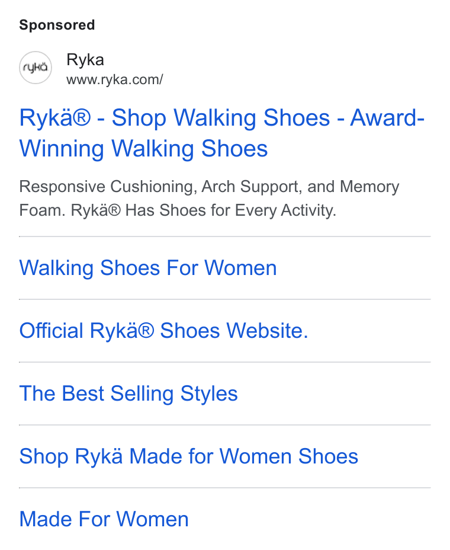Screen dimensions: 450x550
Task: Click the Responsive Cushioning description line
Action: click(209, 187)
